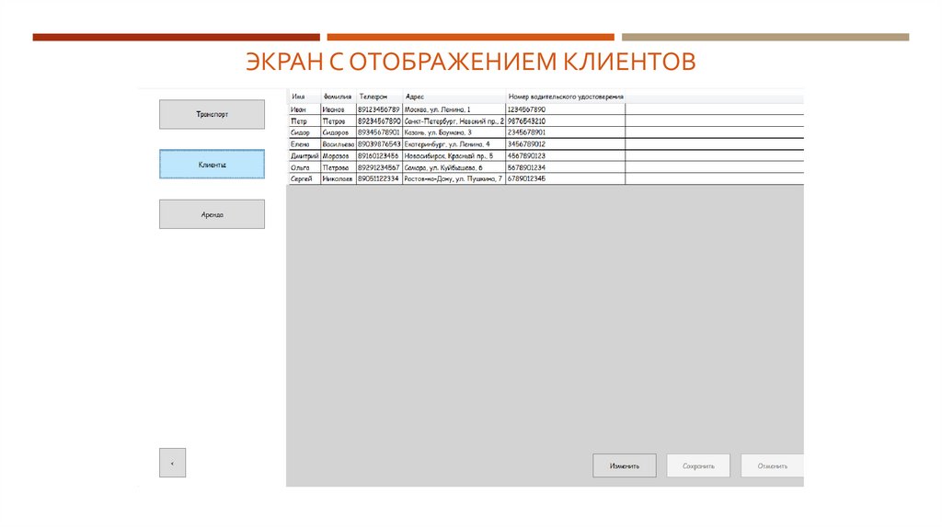Click the back arrow button

tap(172, 463)
